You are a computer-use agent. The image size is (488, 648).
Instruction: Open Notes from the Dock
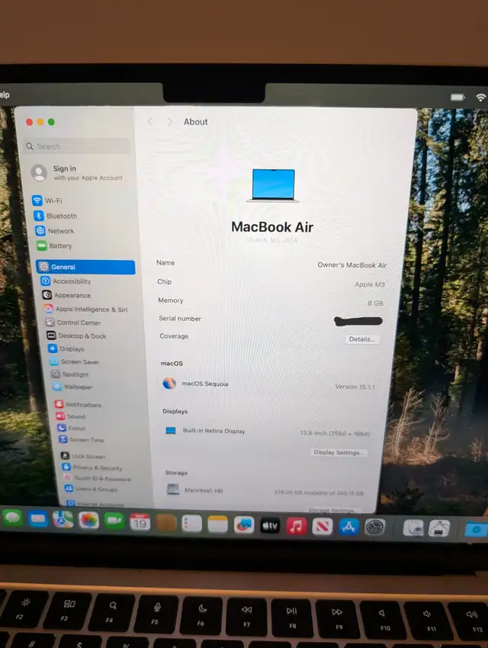(218, 524)
